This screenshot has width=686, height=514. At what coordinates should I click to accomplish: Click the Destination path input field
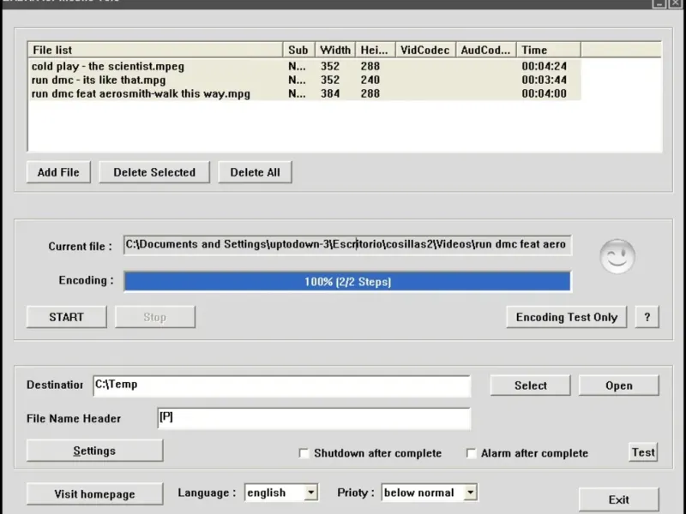[282, 386]
